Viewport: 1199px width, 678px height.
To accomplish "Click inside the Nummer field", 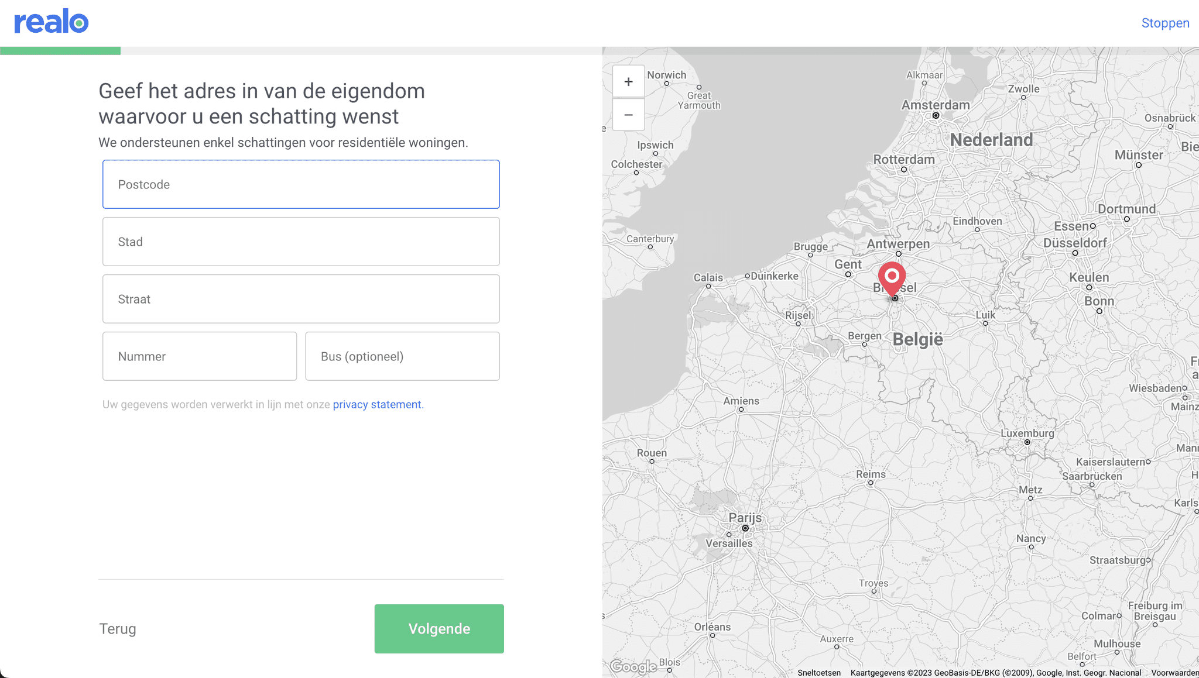I will pos(199,356).
